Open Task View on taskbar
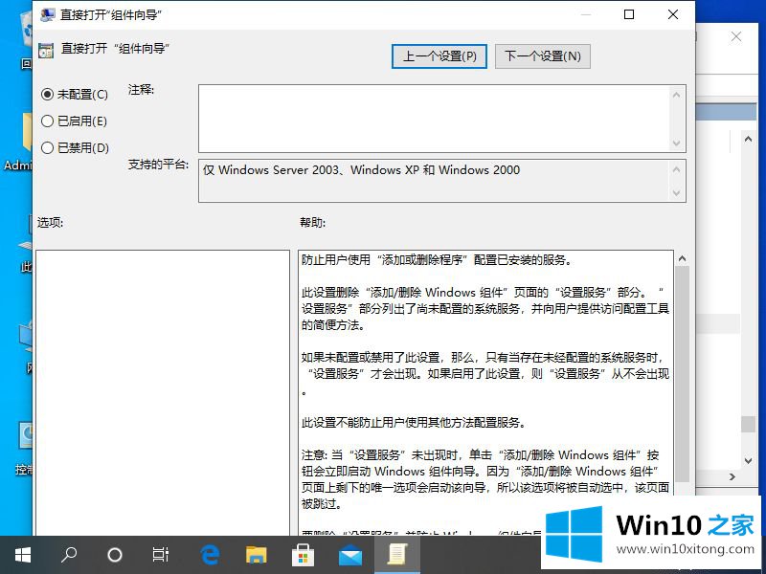This screenshot has height=574, width=766. [160, 555]
